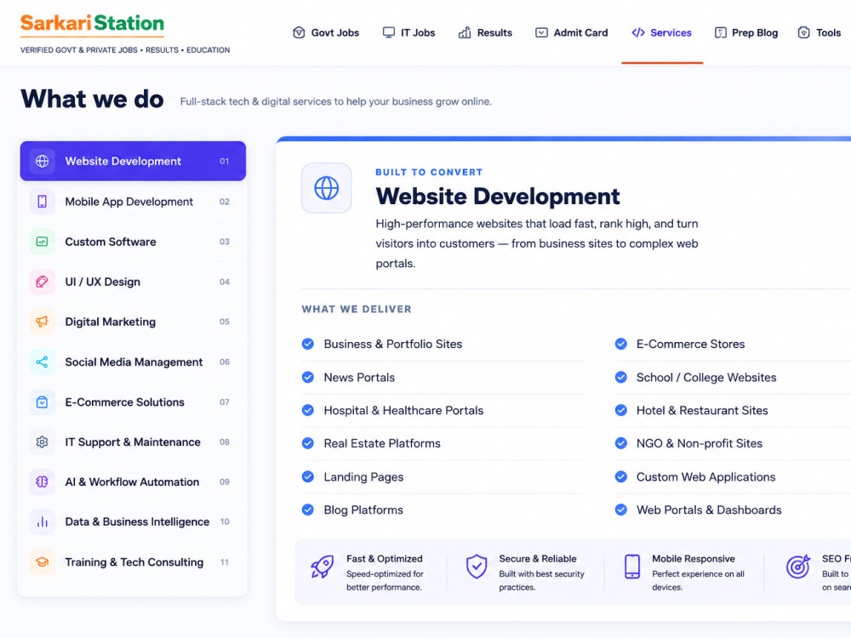Open the Tools nav item
Image resolution: width=851 pixels, height=638 pixels.
click(820, 32)
